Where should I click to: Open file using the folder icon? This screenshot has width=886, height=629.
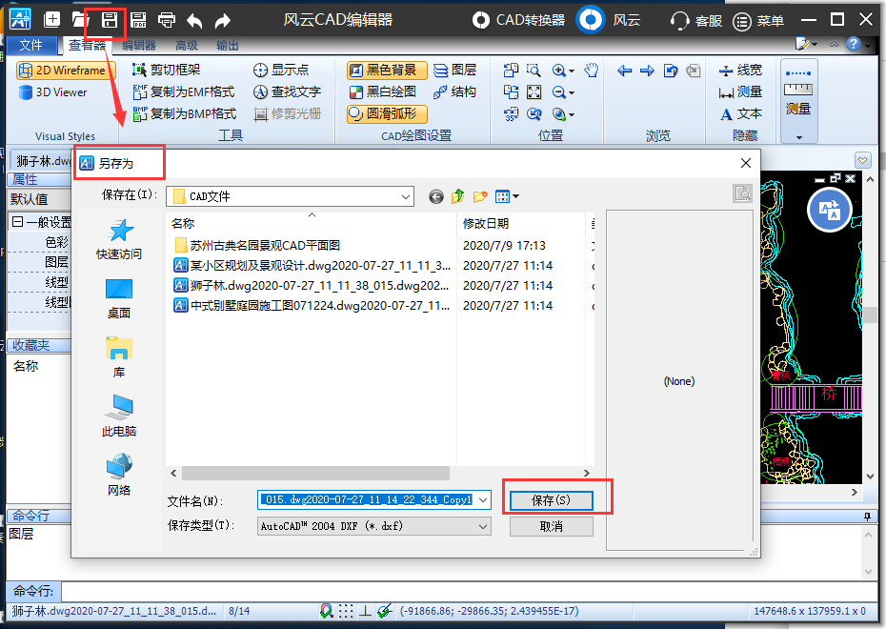[x=81, y=20]
